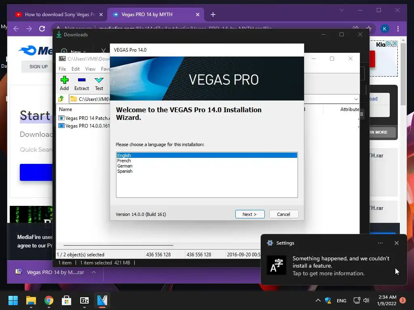Bookmark this page with the star icon
This screenshot has width=414, height=310.
(369, 29)
